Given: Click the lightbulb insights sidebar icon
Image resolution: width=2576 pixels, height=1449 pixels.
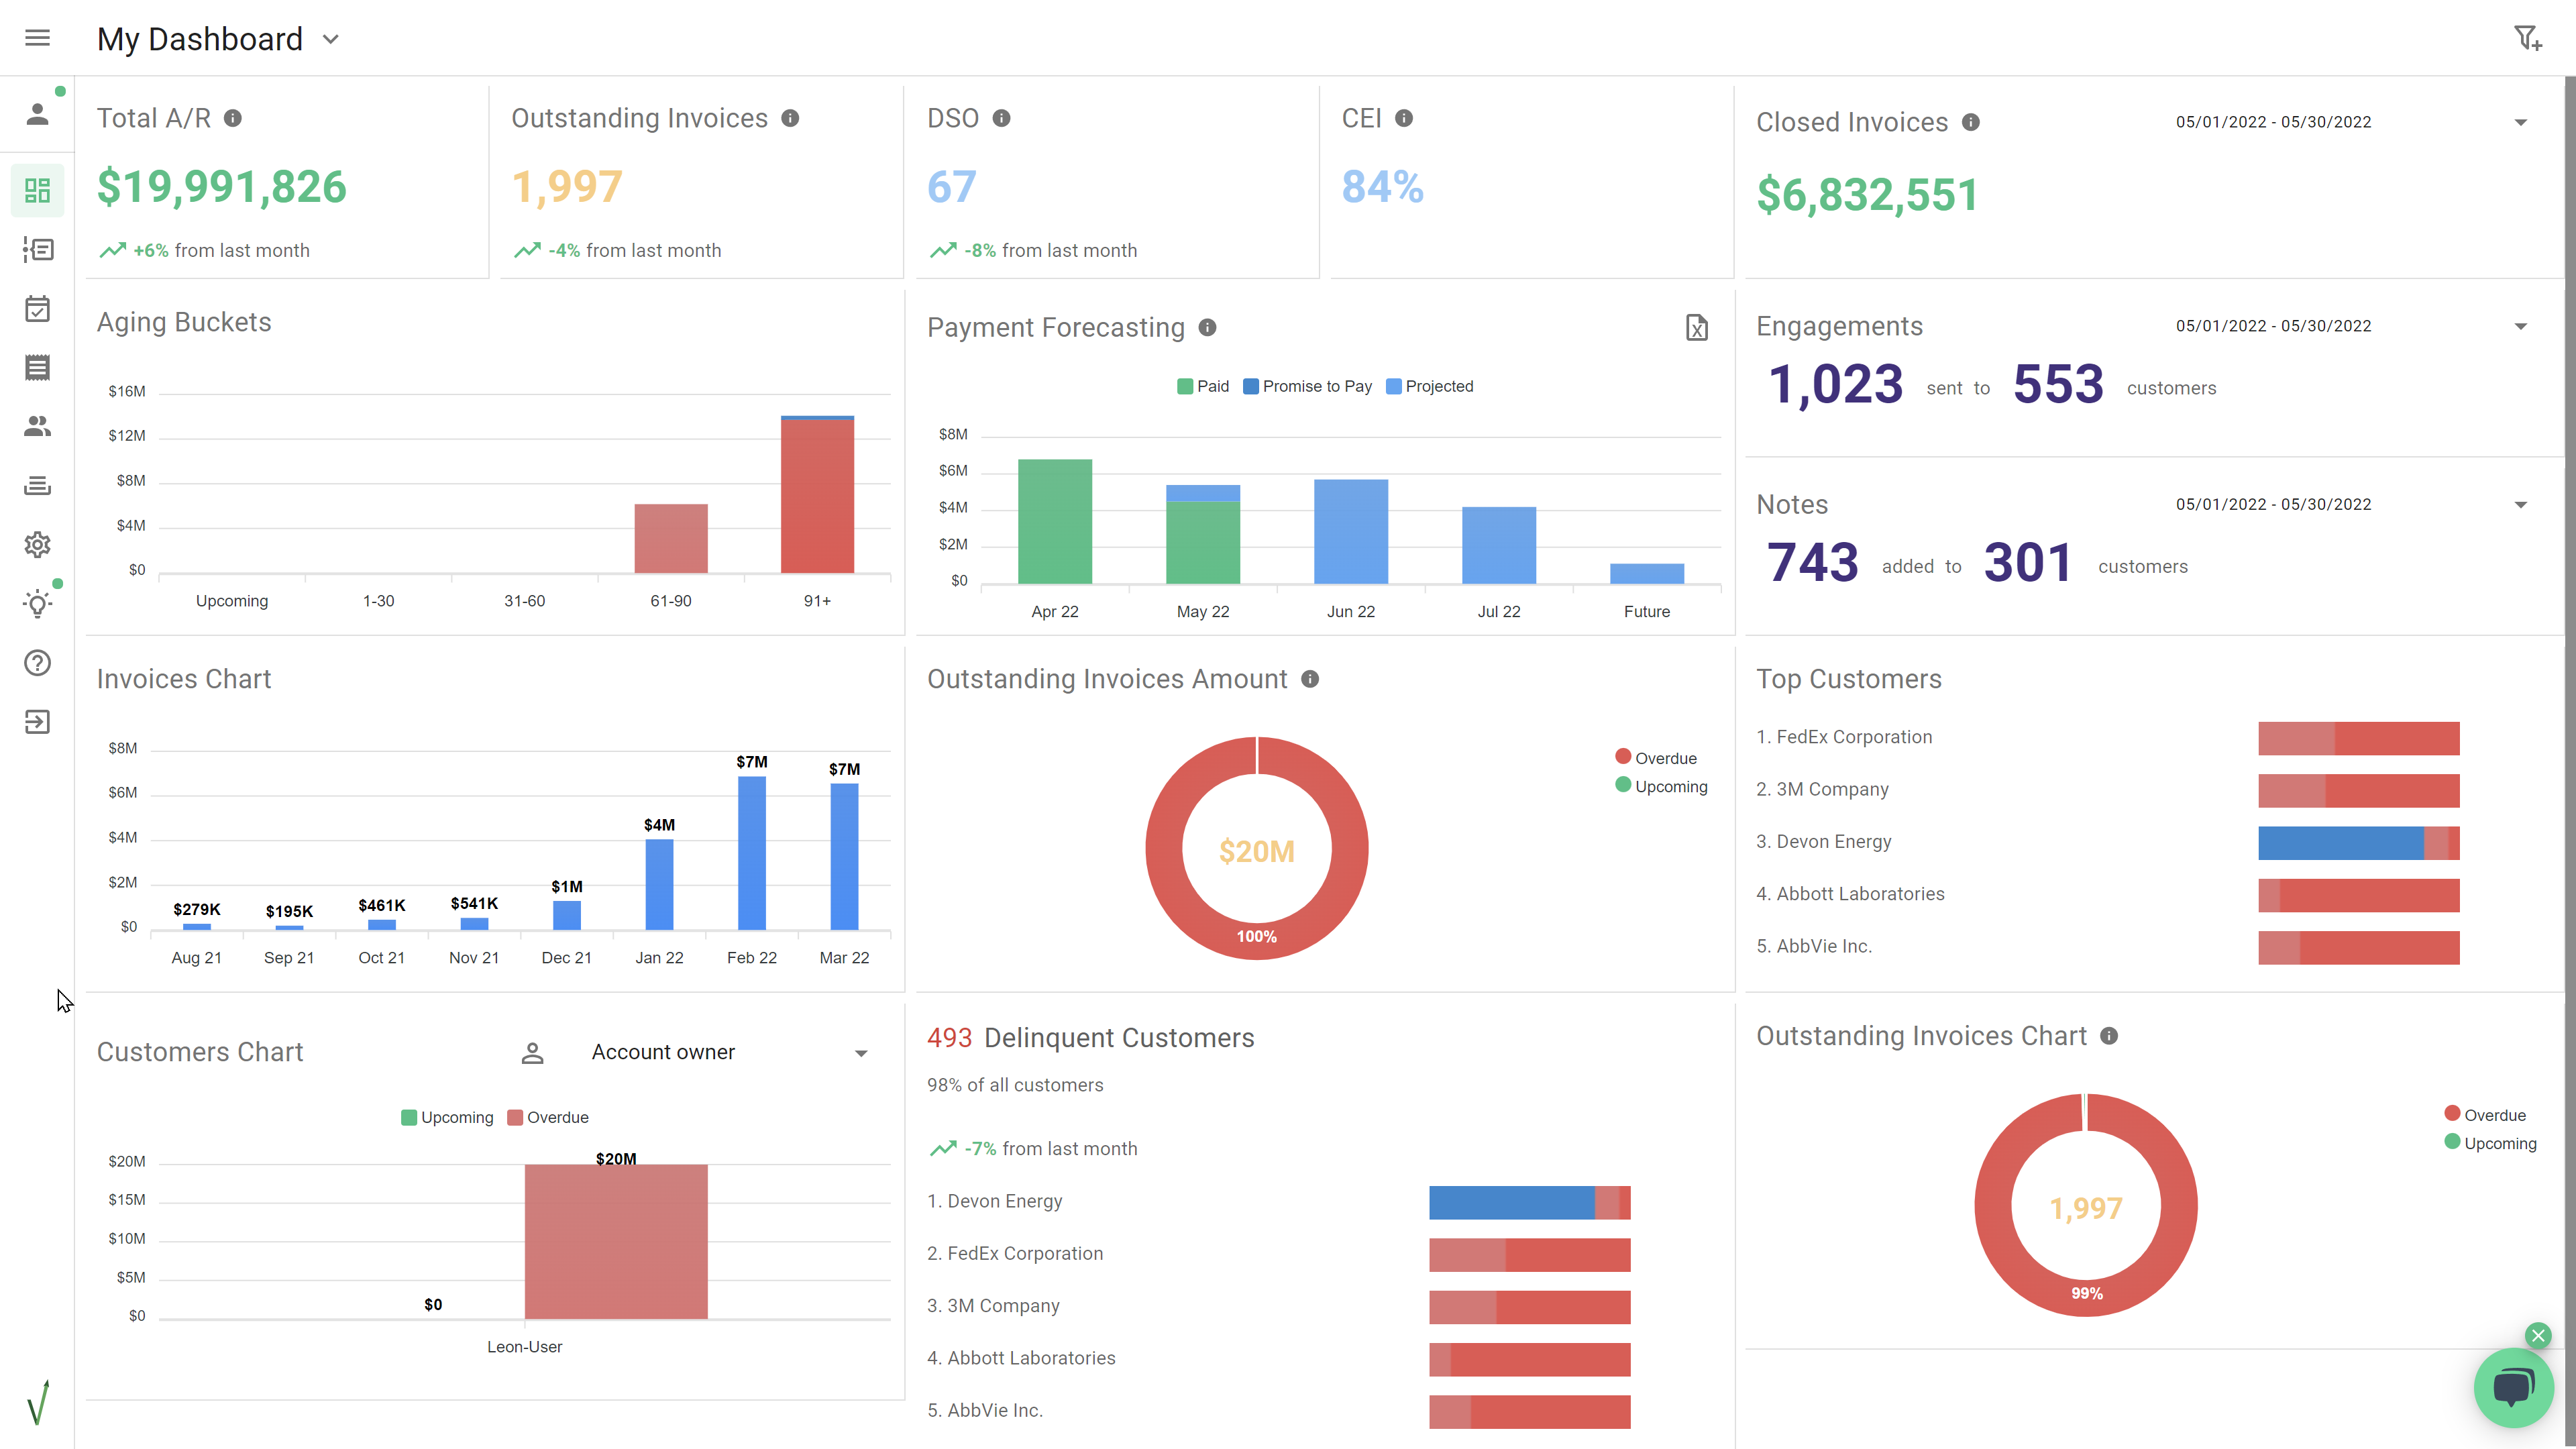Looking at the screenshot, I should (x=37, y=604).
